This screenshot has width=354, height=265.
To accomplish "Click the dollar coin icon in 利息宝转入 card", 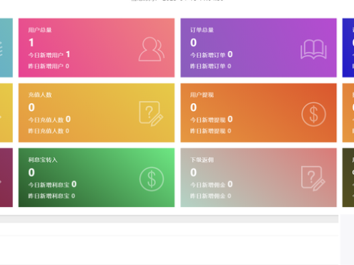I will (x=152, y=179).
